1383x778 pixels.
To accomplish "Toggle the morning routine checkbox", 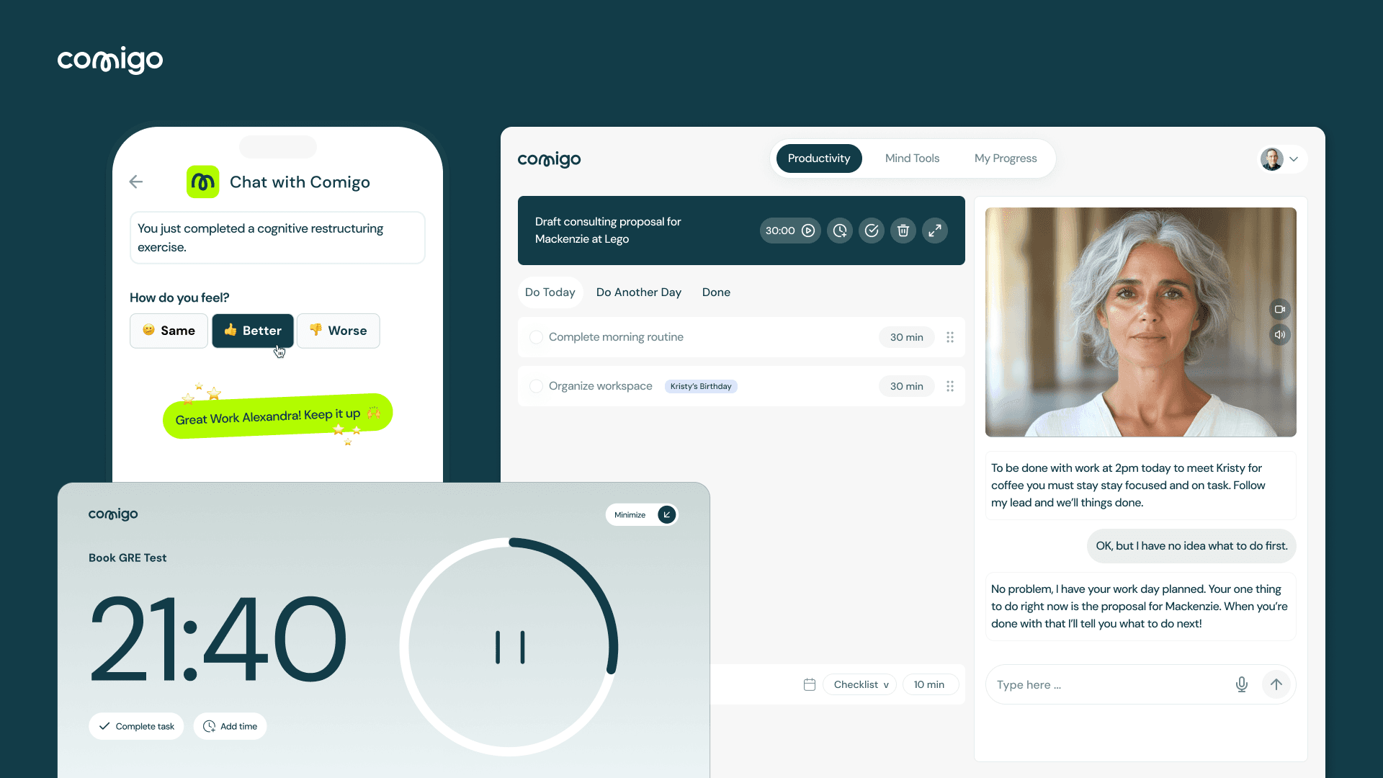I will (x=536, y=336).
